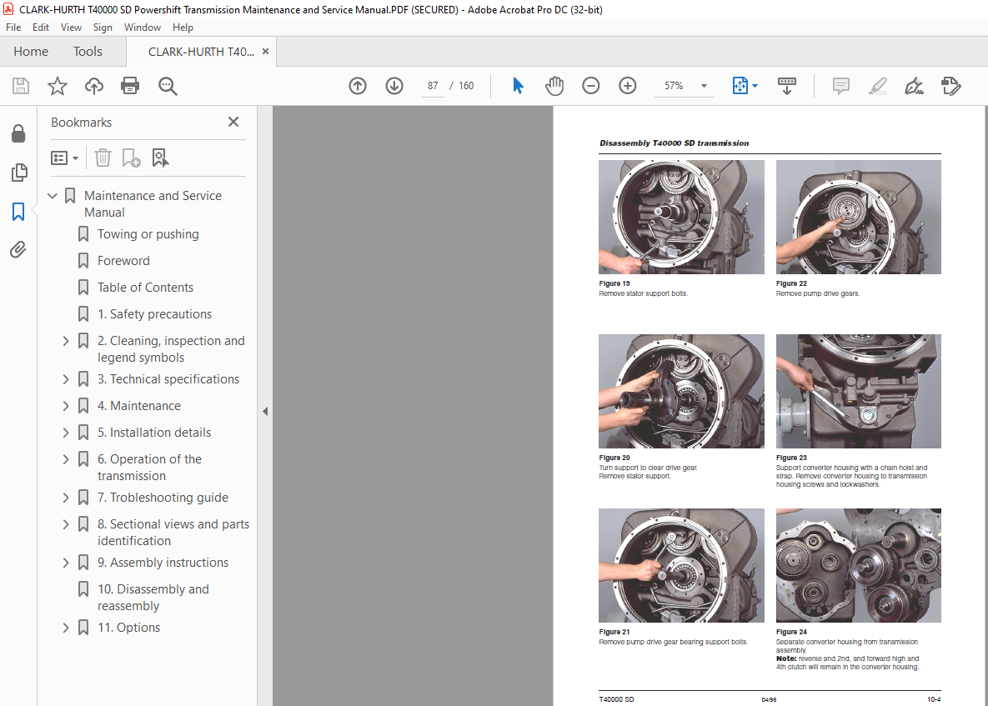
Task: Open the Sign document pen tool
Action: (x=915, y=86)
